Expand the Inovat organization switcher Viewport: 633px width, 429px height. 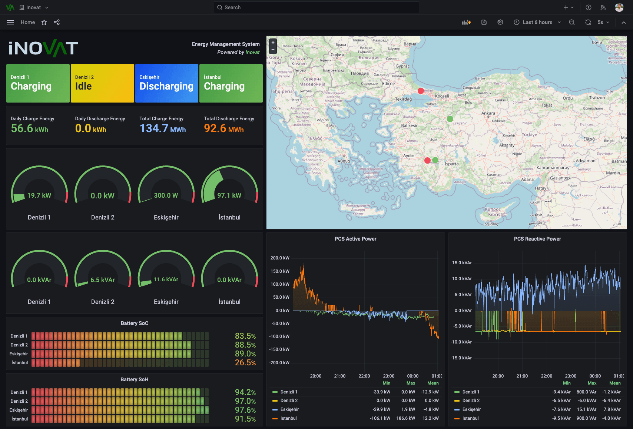[x=34, y=7]
